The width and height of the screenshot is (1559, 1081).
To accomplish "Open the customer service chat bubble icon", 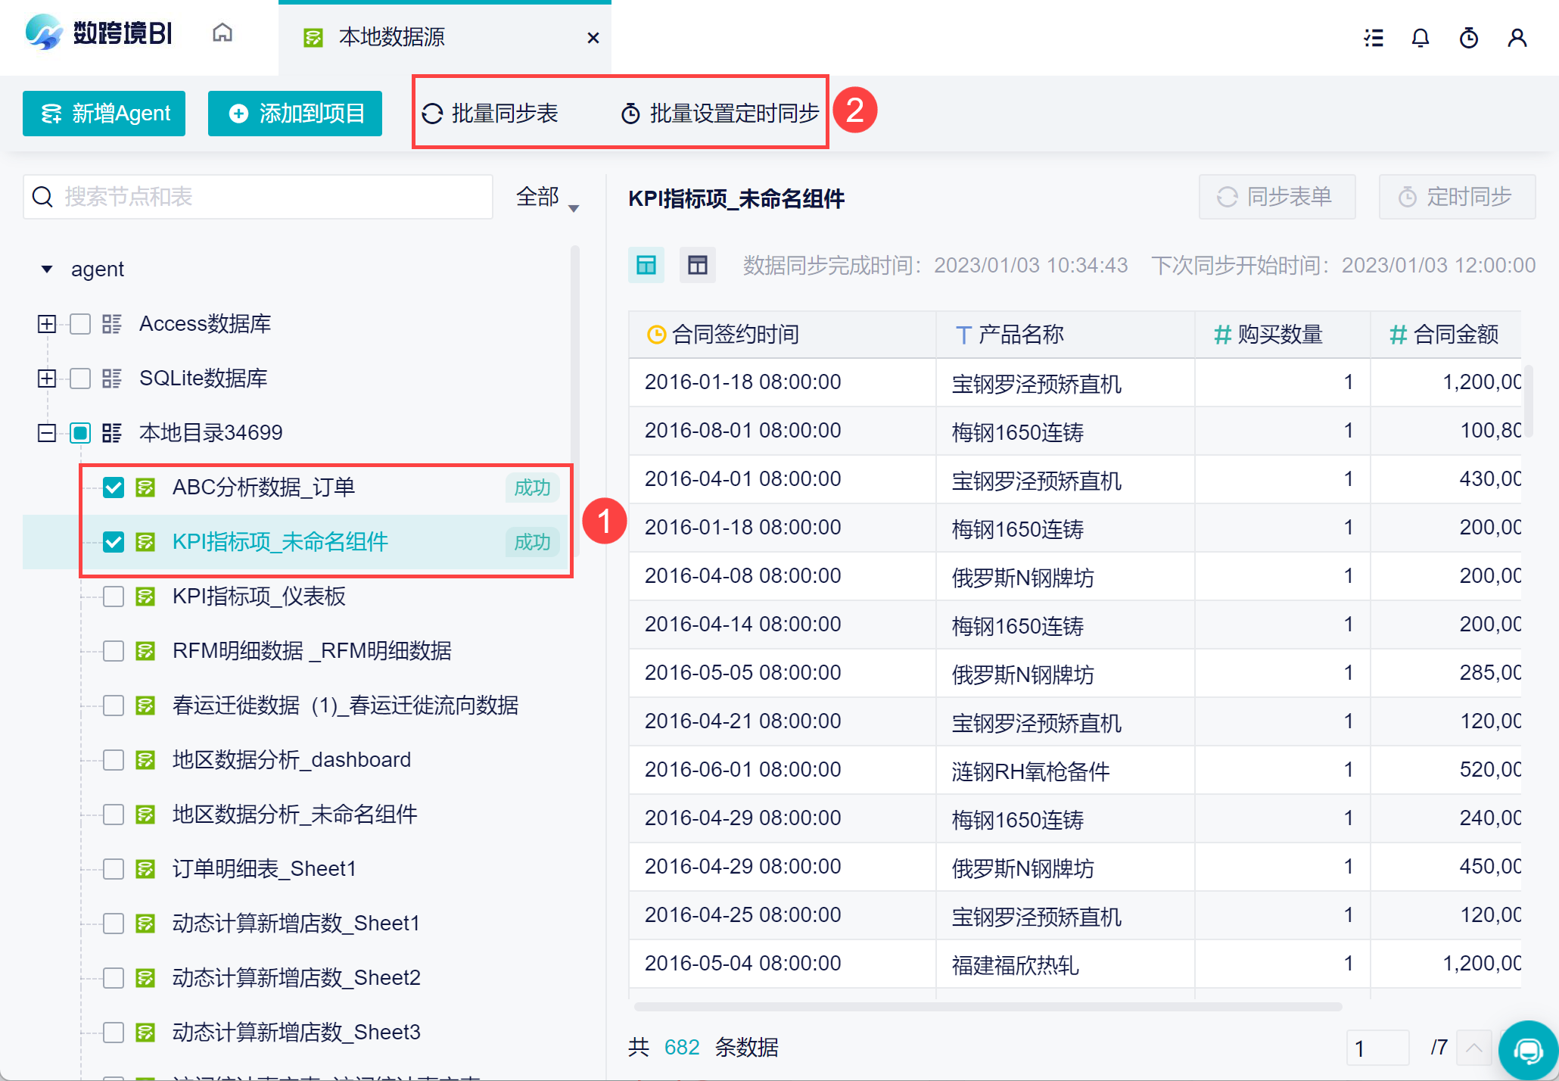I will pyautogui.click(x=1528, y=1051).
